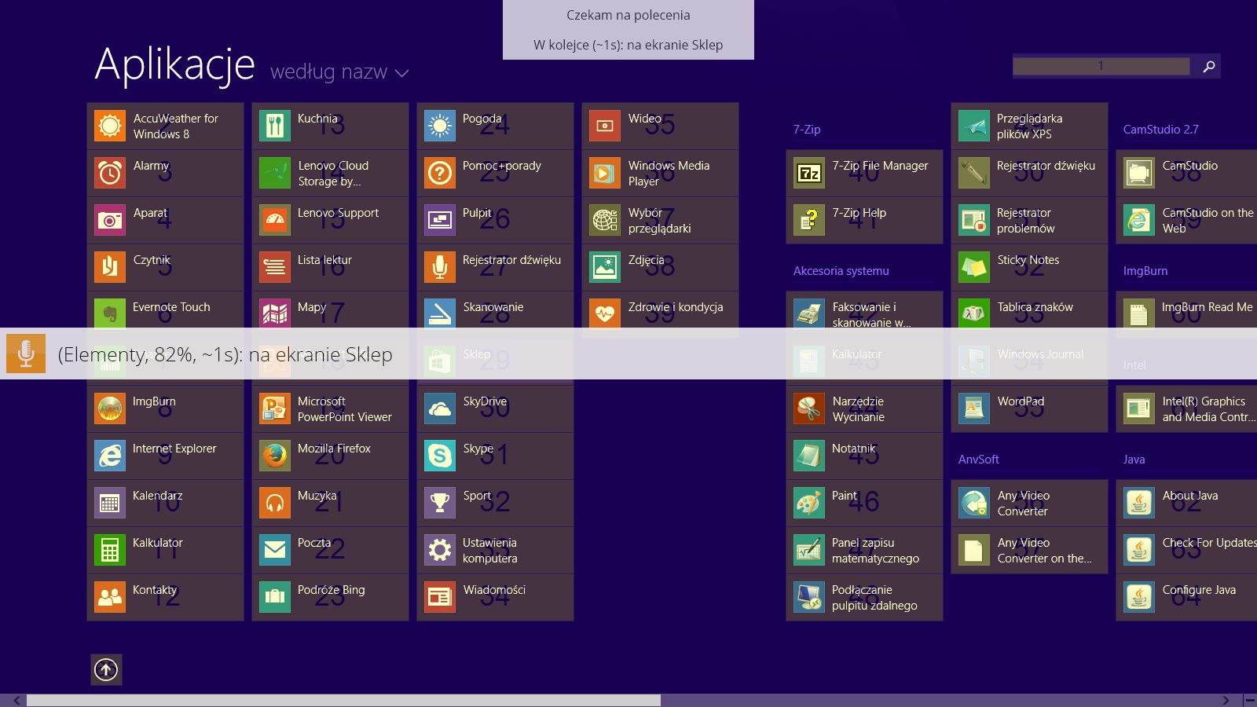Image resolution: width=1257 pixels, height=707 pixels.
Task: Open the Notatnik tile
Action: [x=864, y=456]
